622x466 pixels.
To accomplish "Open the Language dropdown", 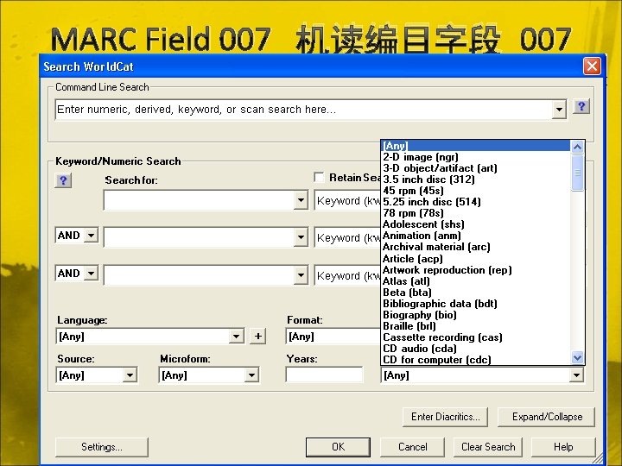I will pos(236,337).
